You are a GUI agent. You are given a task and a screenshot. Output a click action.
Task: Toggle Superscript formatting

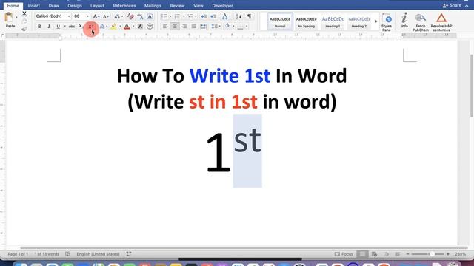point(90,27)
